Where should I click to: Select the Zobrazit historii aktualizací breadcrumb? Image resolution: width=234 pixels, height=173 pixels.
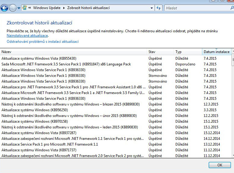pos(88,8)
